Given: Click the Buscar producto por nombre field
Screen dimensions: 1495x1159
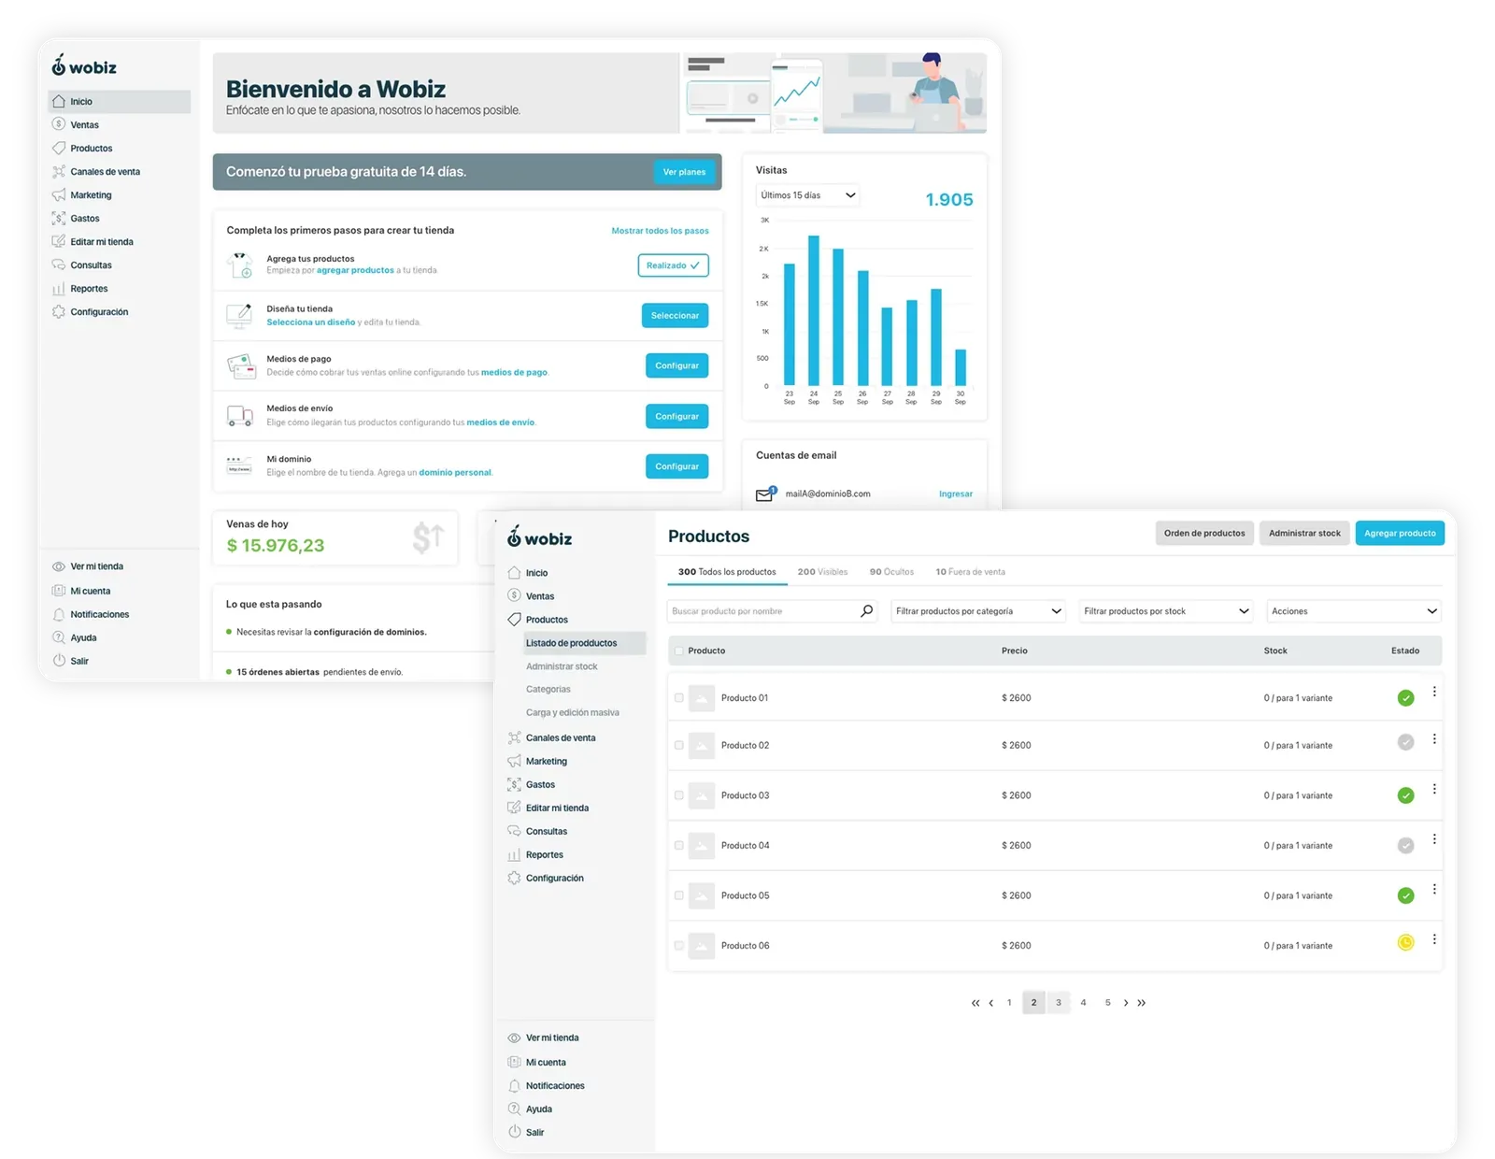Looking at the screenshot, I should pyautogui.click(x=772, y=611).
